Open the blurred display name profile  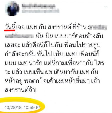tap(38, 6)
